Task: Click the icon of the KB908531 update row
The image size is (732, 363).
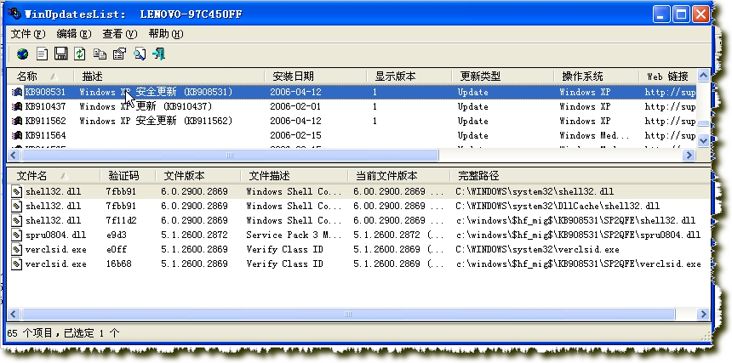Action: pos(17,93)
